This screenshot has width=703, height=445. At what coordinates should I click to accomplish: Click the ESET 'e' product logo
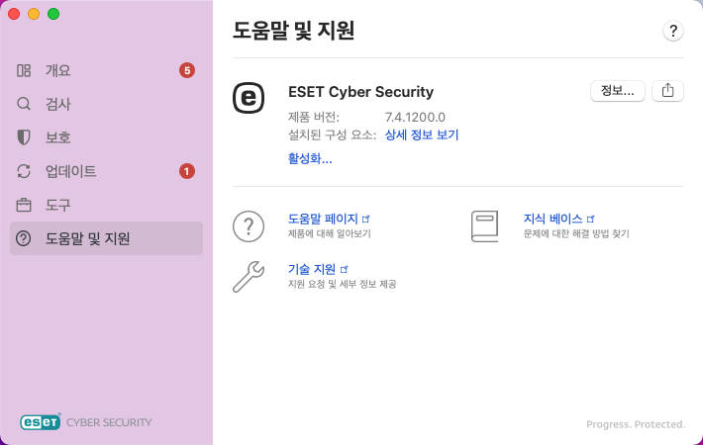tap(249, 98)
